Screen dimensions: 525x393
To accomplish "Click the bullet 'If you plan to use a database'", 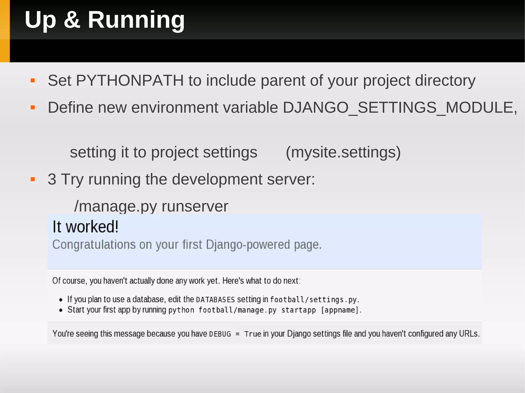I will (x=213, y=299).
